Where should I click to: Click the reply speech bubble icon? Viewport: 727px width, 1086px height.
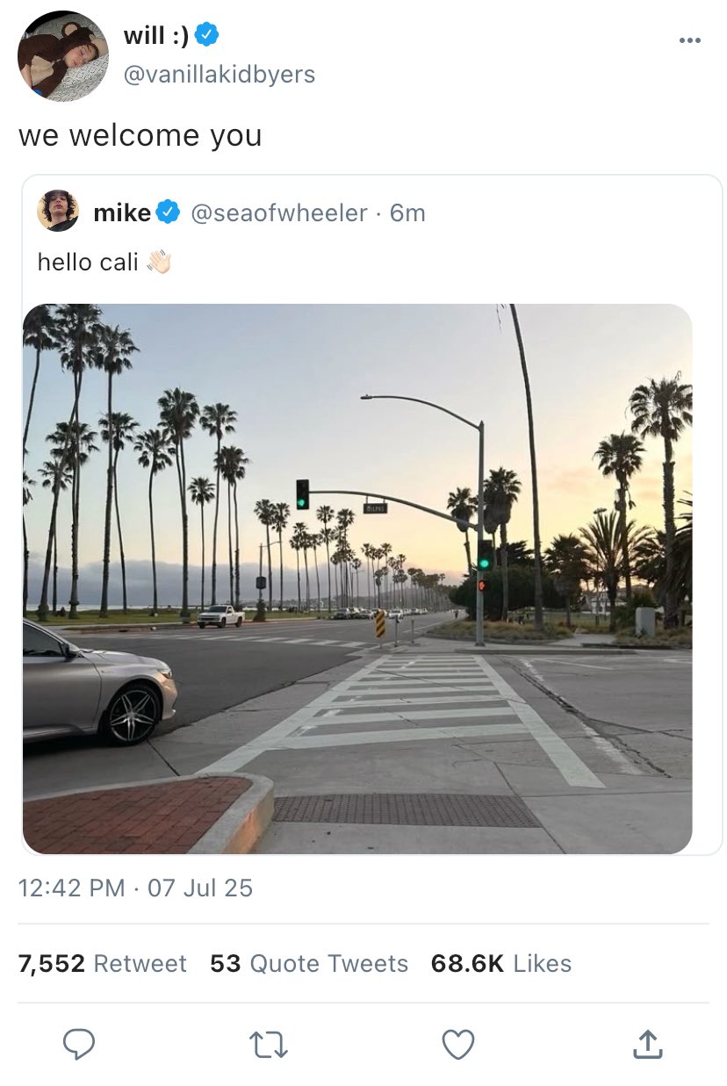[80, 1043]
